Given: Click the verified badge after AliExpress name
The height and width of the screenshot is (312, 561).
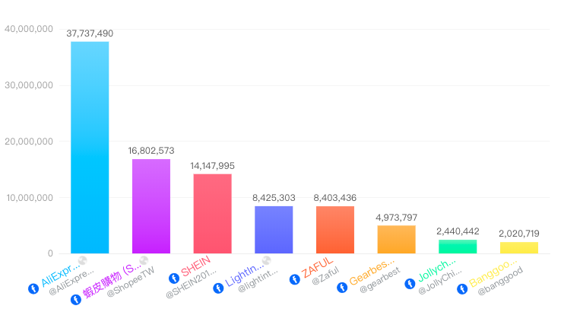Looking at the screenshot, I should (83, 261).
